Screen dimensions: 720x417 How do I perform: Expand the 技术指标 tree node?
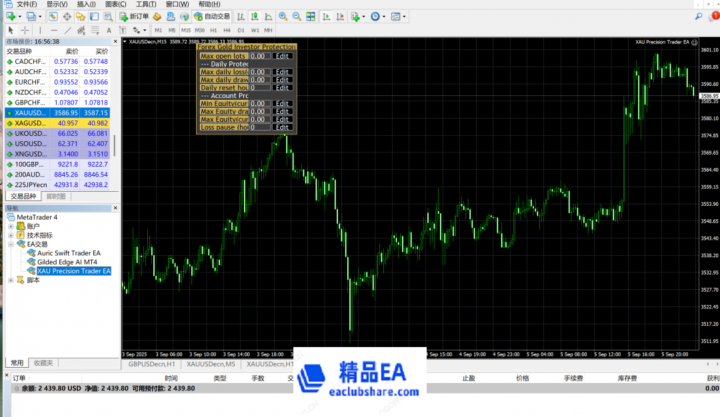11,235
